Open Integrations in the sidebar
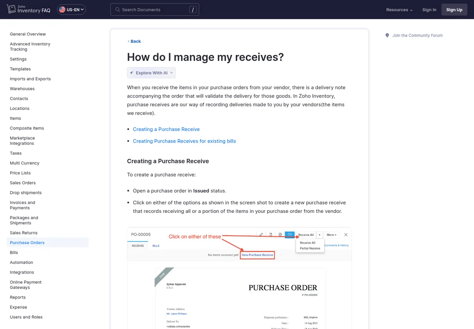This screenshot has width=474, height=329. (x=22, y=273)
